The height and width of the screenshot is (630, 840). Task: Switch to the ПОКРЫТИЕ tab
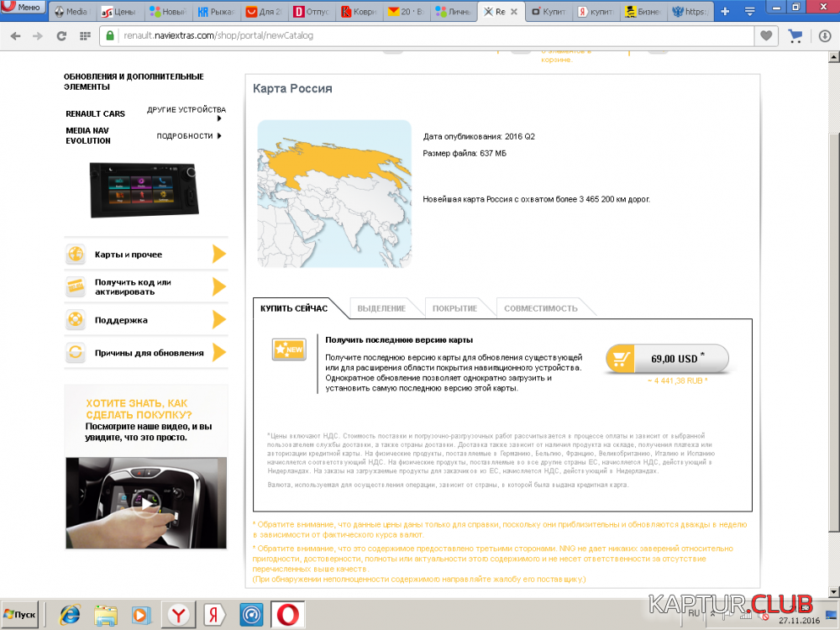coord(454,308)
